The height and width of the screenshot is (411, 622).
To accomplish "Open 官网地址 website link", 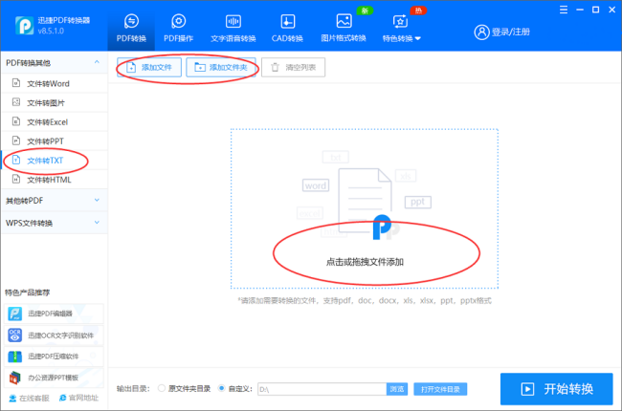I will click(78, 398).
